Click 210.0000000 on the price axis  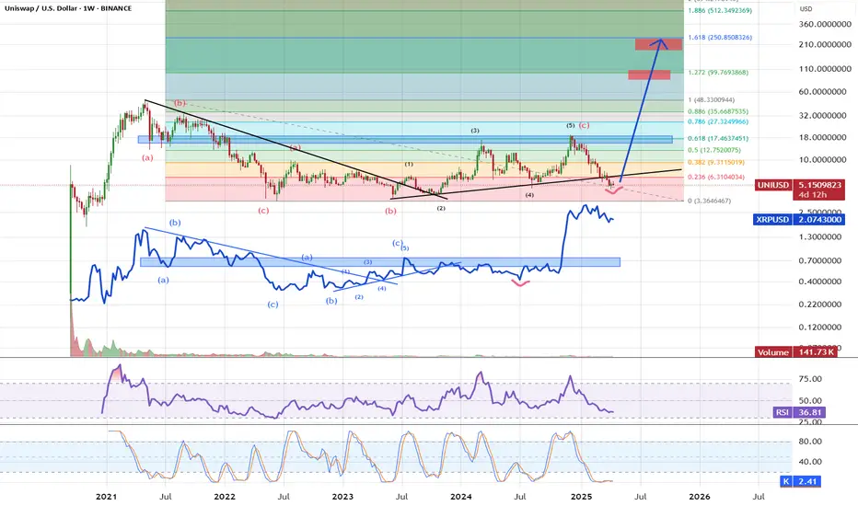point(825,45)
